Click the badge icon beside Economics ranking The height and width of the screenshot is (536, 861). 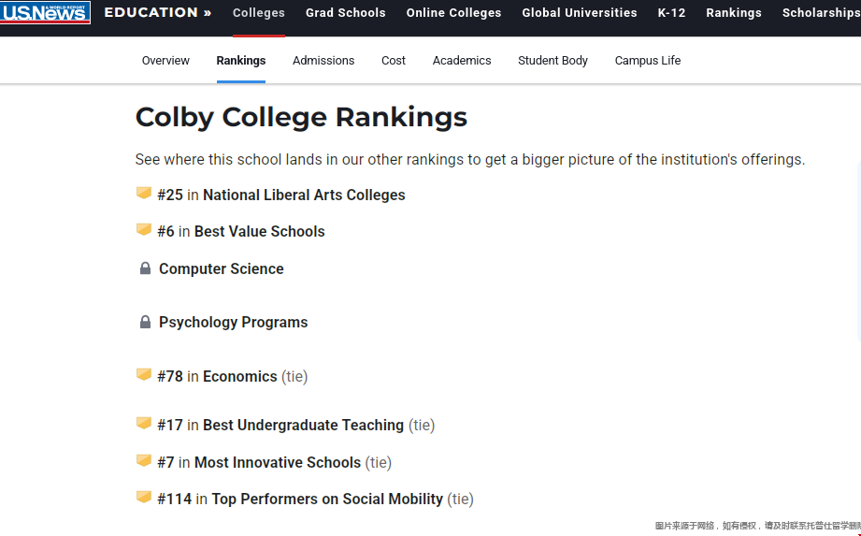pos(144,375)
